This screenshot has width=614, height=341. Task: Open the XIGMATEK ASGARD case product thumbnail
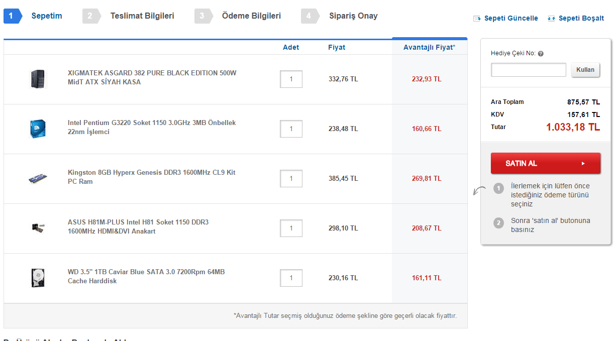coord(38,79)
